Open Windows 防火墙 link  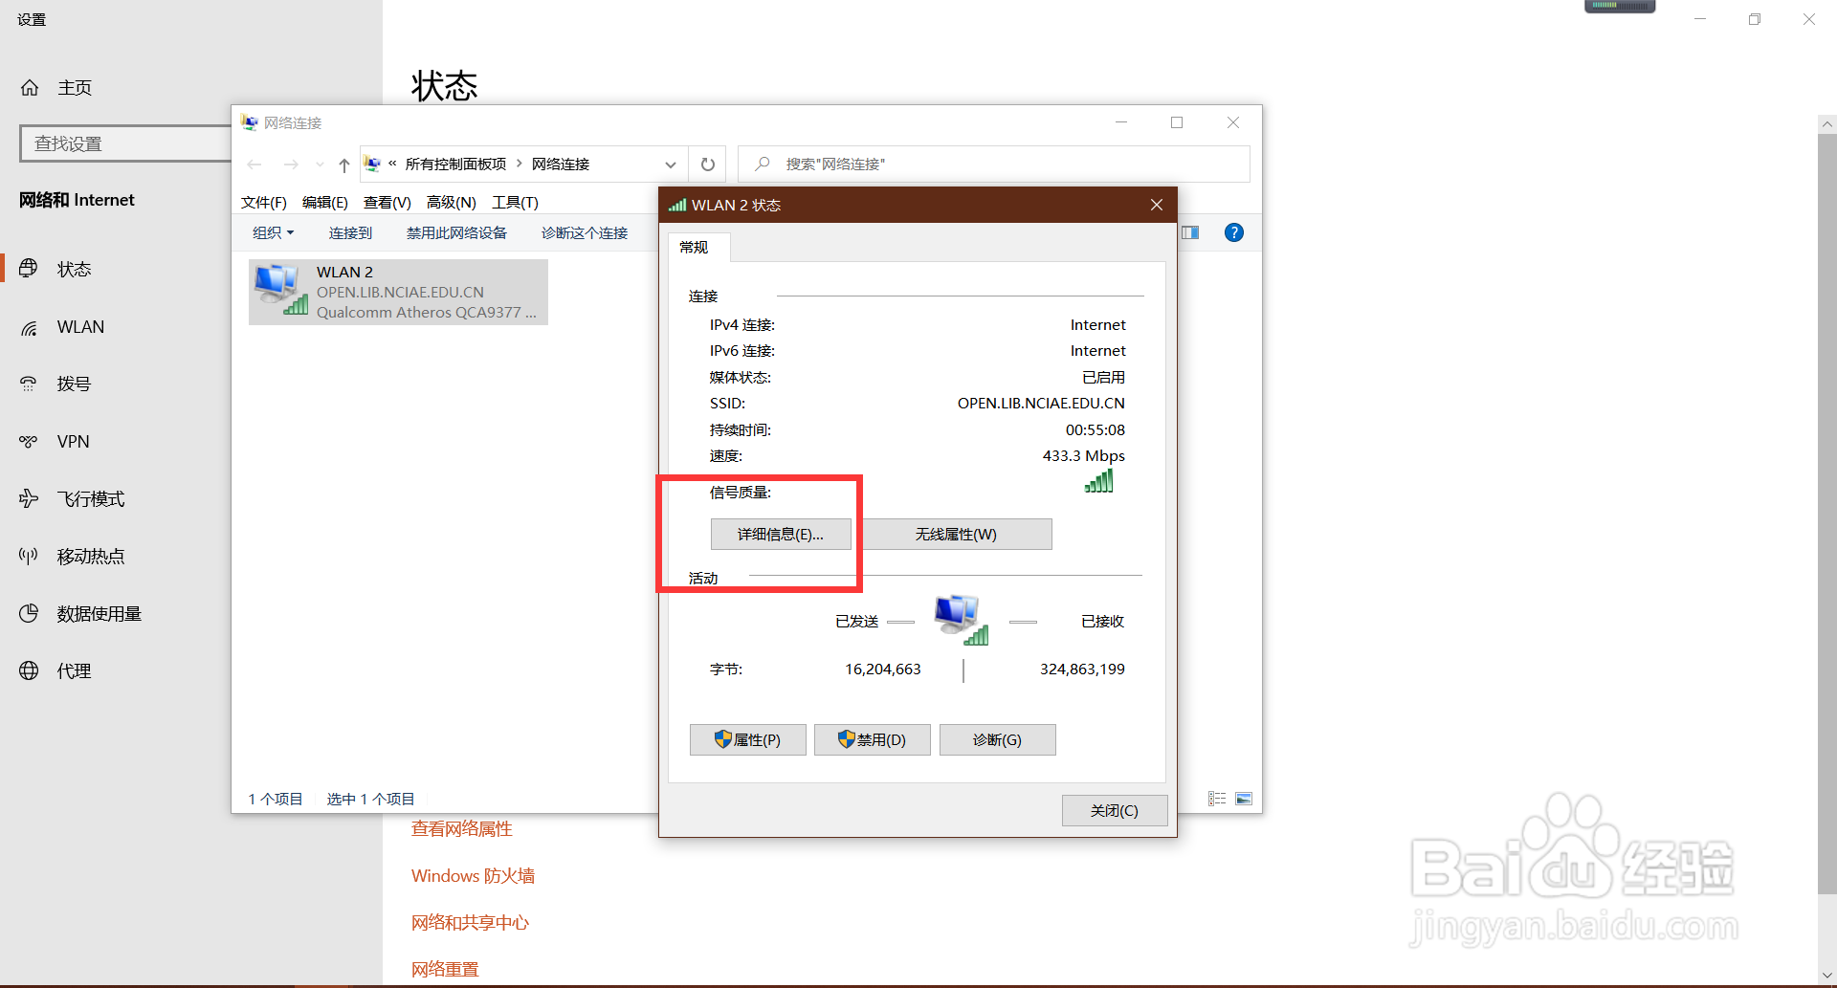(x=473, y=875)
